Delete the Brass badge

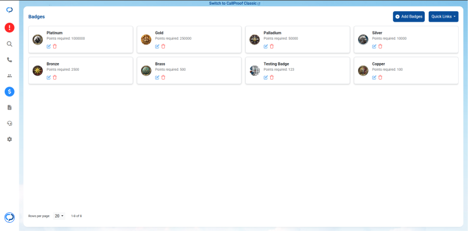click(x=163, y=77)
